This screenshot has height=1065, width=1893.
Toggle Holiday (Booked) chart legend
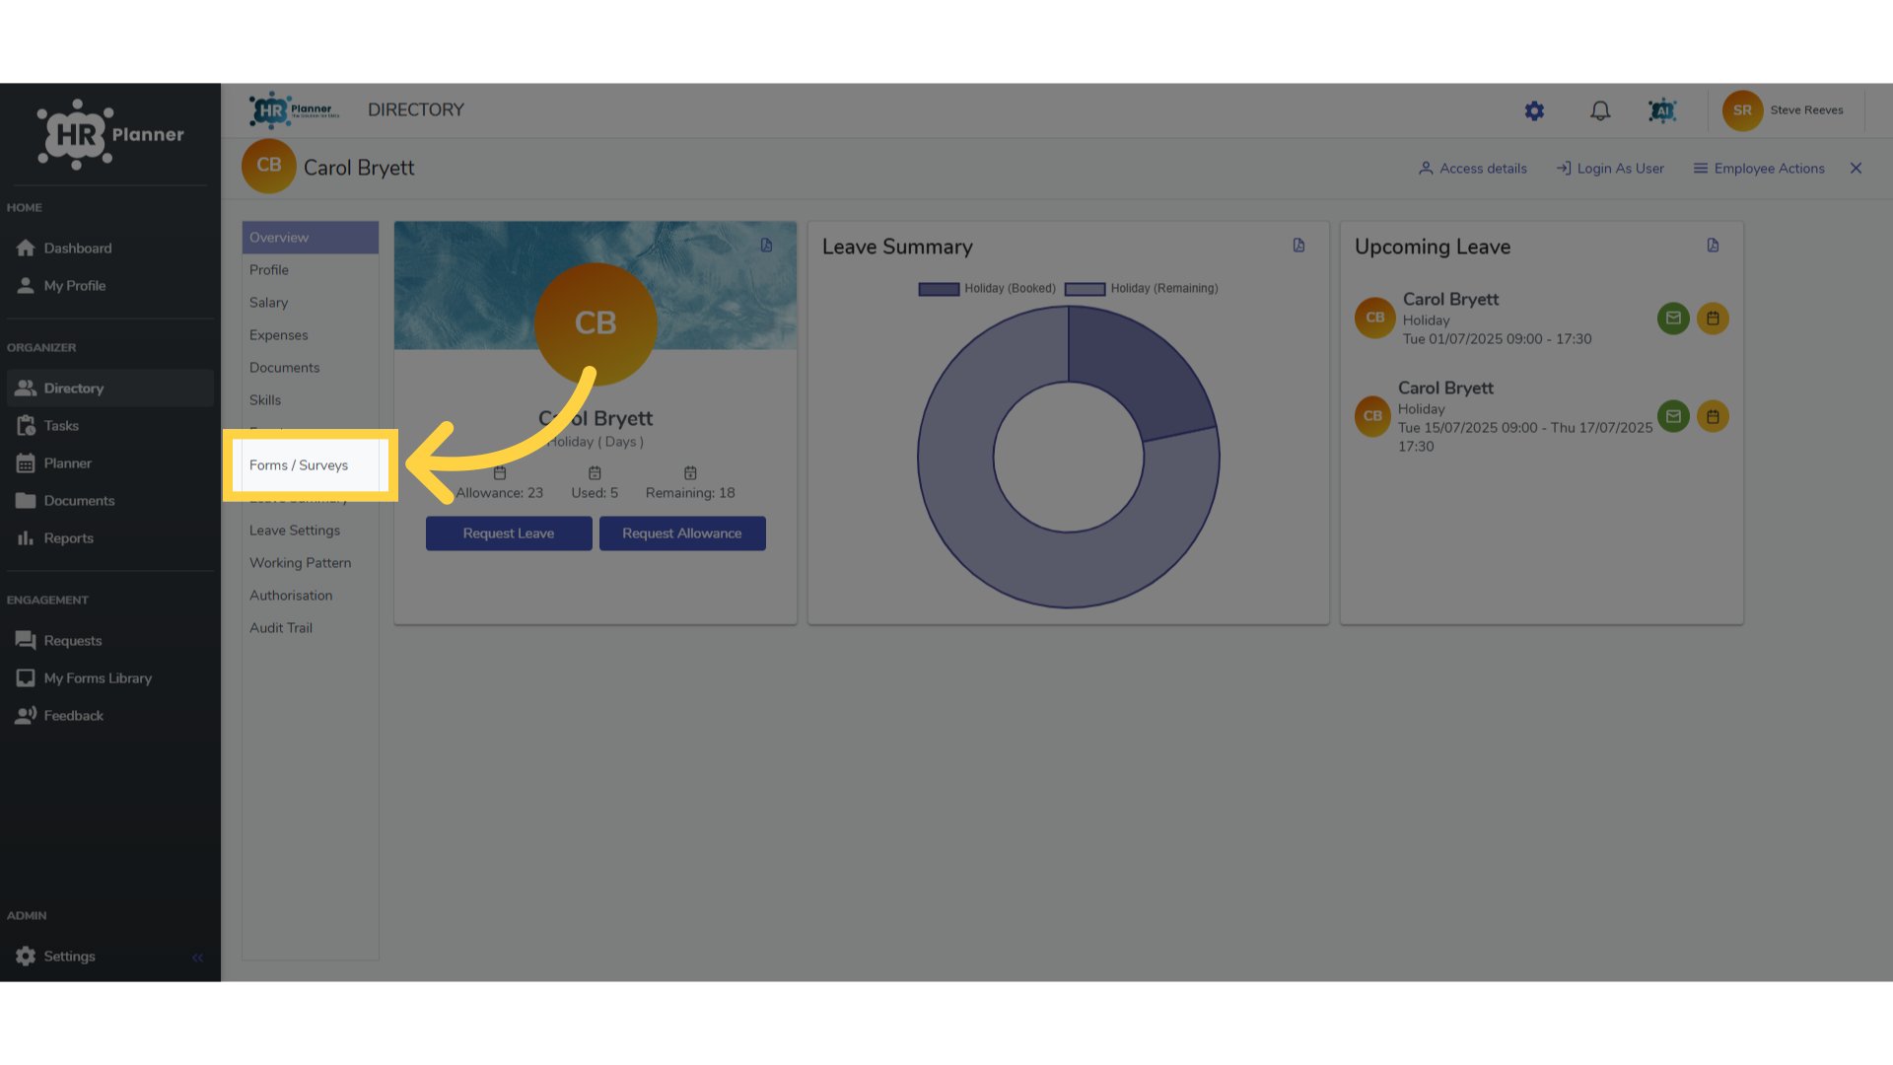(x=987, y=289)
